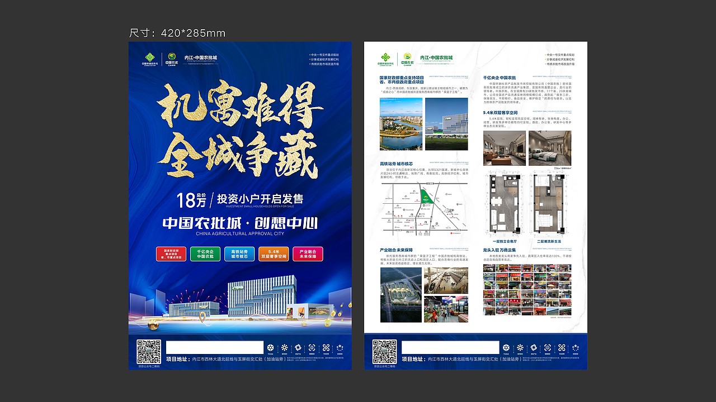Click the 中国农批 logo on white flyer
This screenshot has width=716, height=402.
point(407,59)
